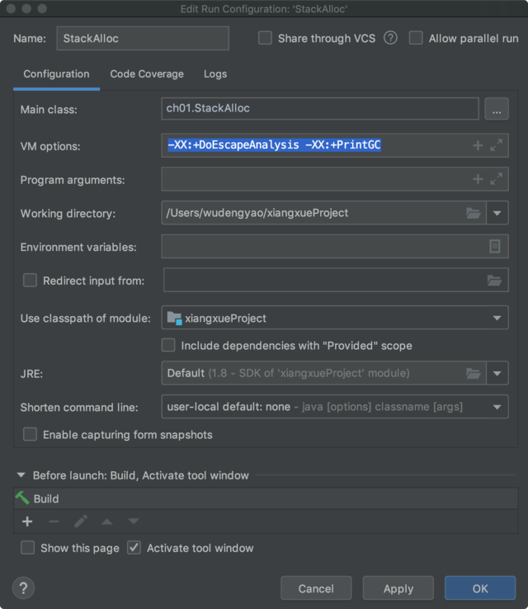The height and width of the screenshot is (609, 528).
Task: Open Use classpath of module dropdown
Action: tap(497, 318)
